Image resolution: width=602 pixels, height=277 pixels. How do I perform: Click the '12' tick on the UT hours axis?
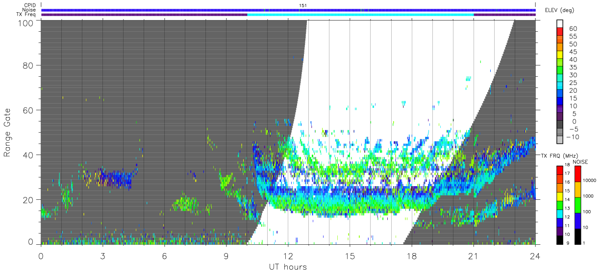[288, 256]
